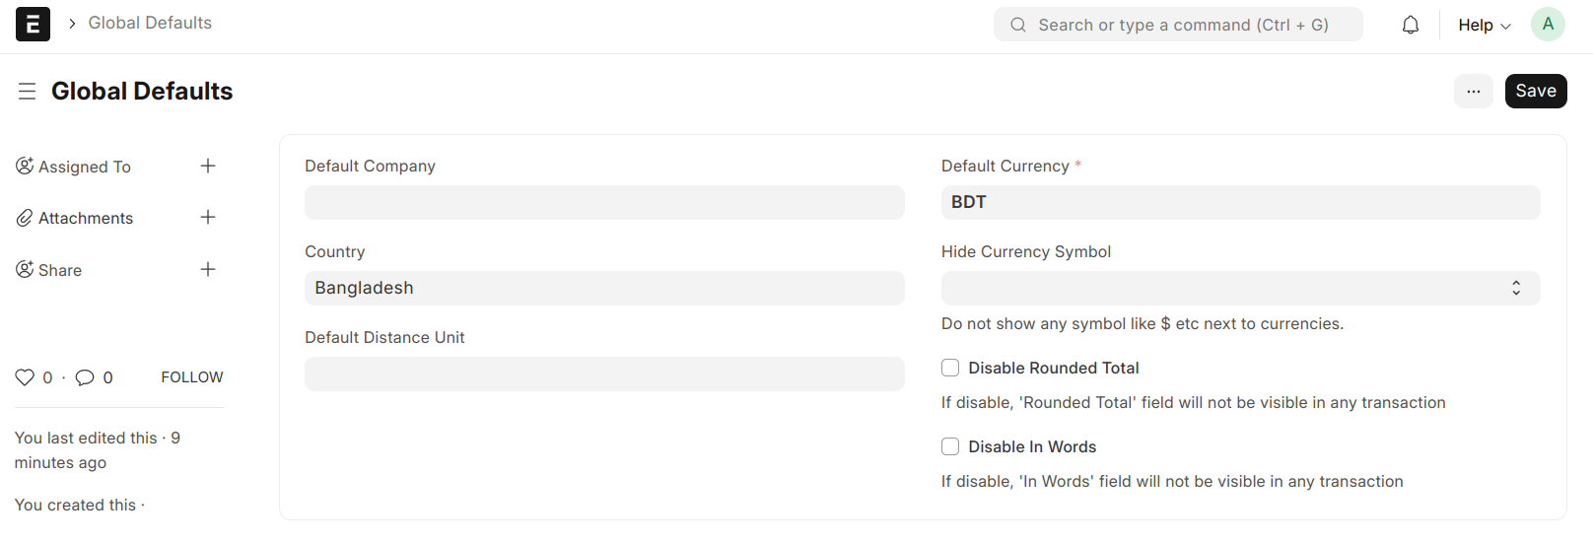Add an attachment with plus icon
This screenshot has height=542, width=1593.
coord(208,217)
